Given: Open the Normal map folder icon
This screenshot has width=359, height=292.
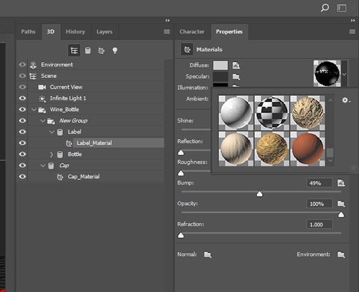Looking at the screenshot, I should pos(208,254).
